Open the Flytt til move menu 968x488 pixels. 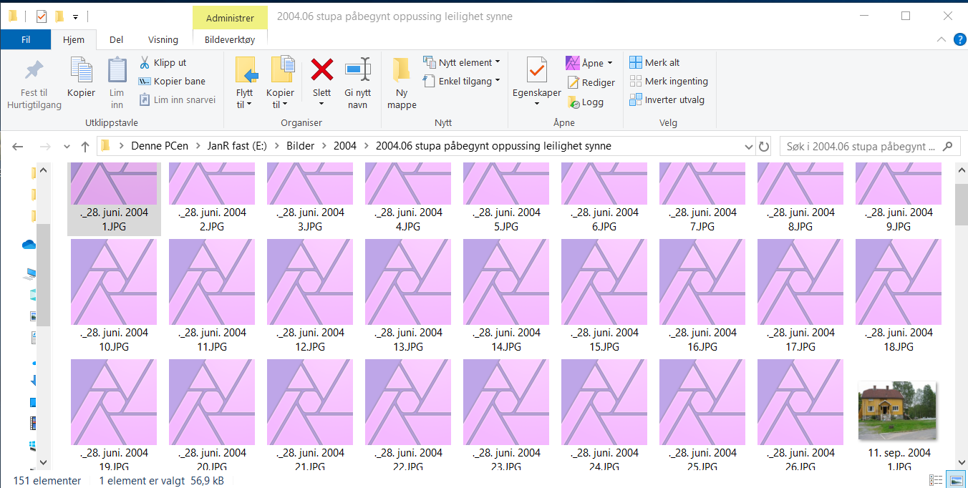coord(245,83)
